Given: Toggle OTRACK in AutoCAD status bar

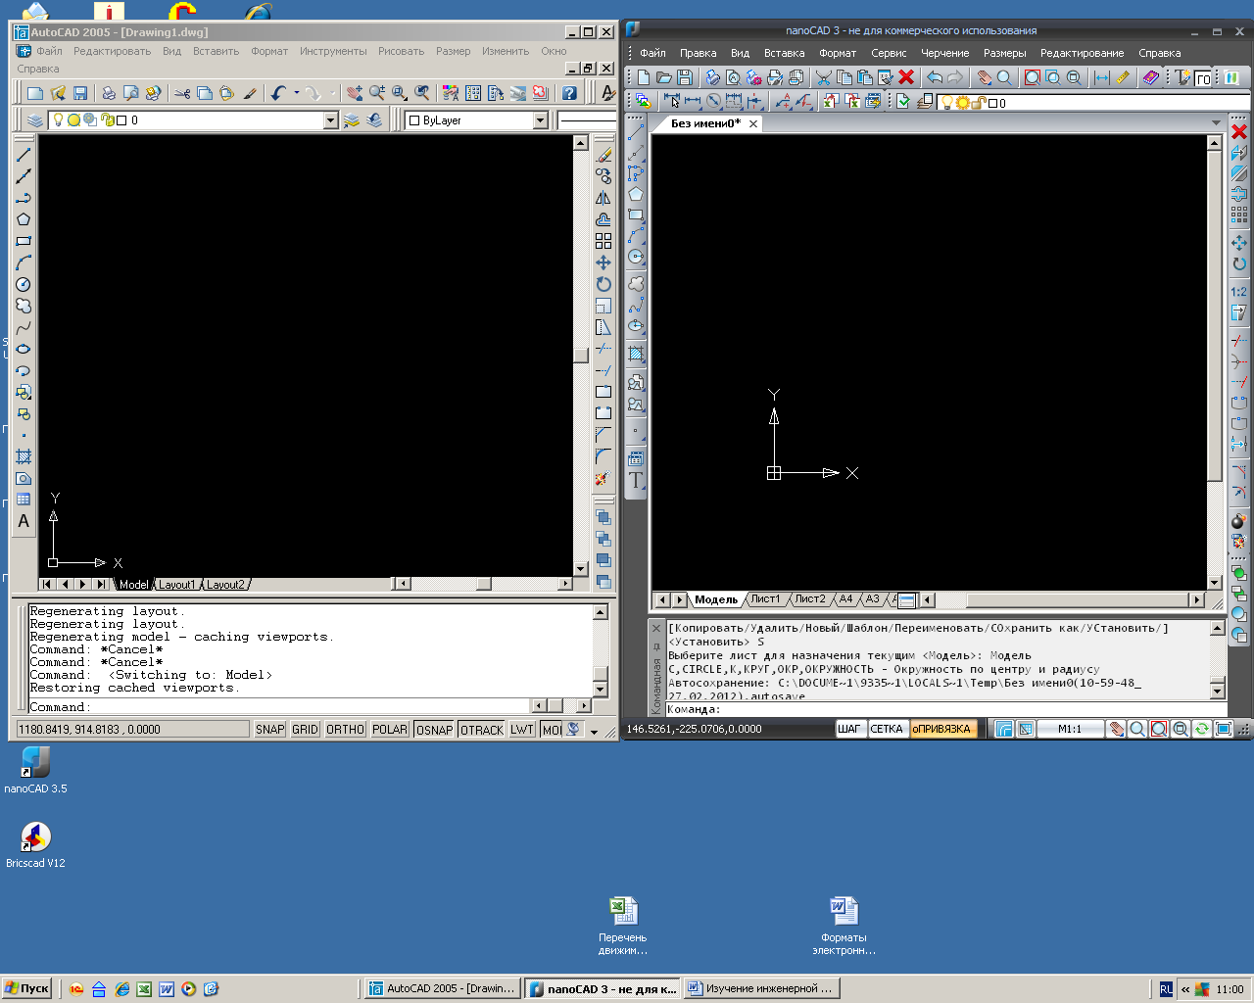Looking at the screenshot, I should [x=481, y=730].
